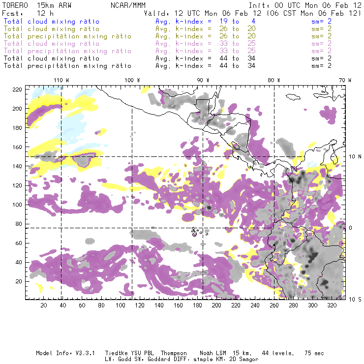Click the blue Total cloud mixing ratio legend entry
The width and height of the screenshot is (364, 364).
51,22
